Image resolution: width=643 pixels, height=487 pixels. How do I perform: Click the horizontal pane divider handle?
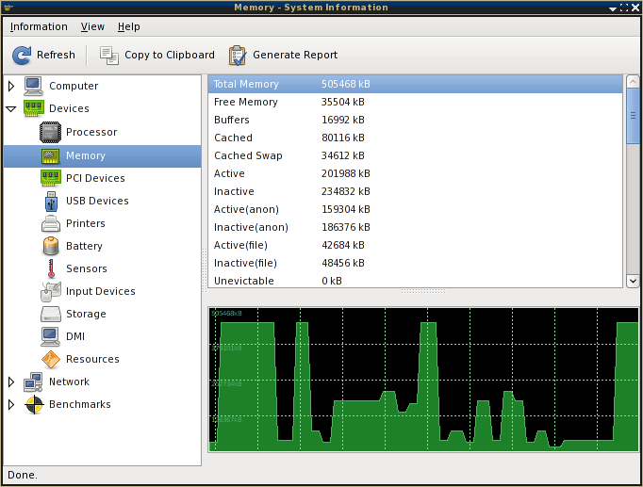point(423,291)
